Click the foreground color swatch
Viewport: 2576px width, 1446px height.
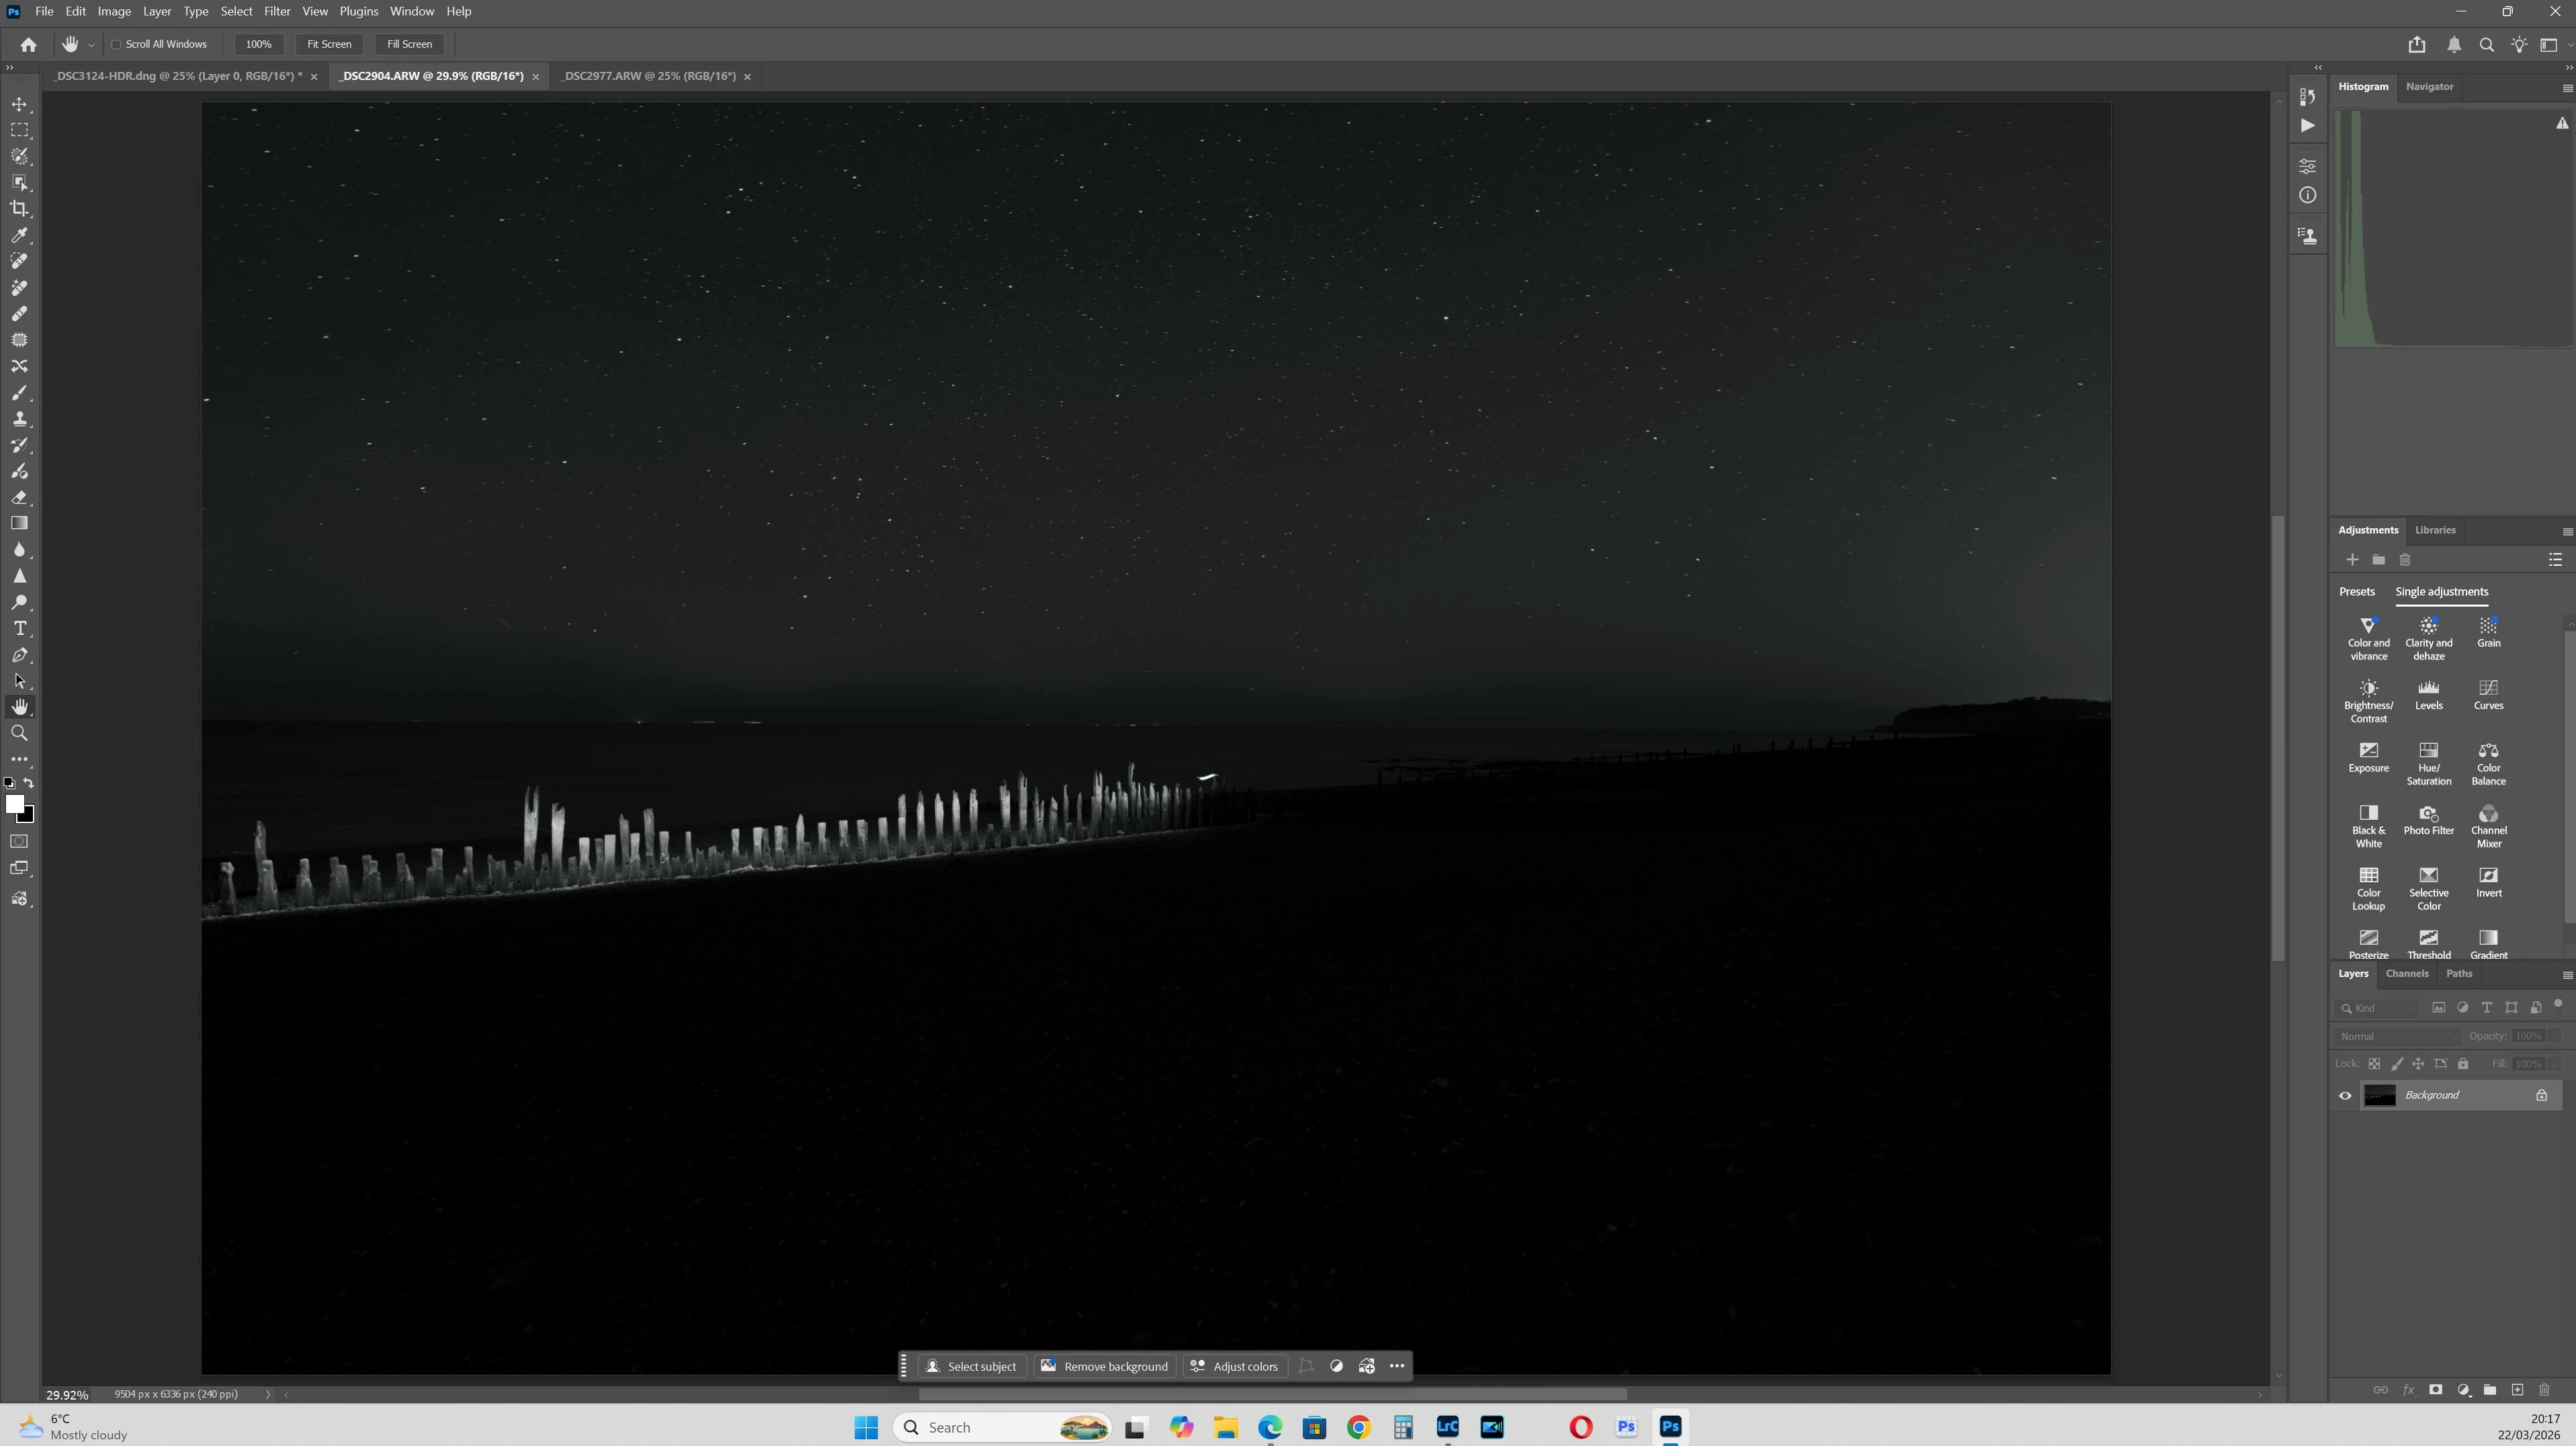tap(14, 804)
